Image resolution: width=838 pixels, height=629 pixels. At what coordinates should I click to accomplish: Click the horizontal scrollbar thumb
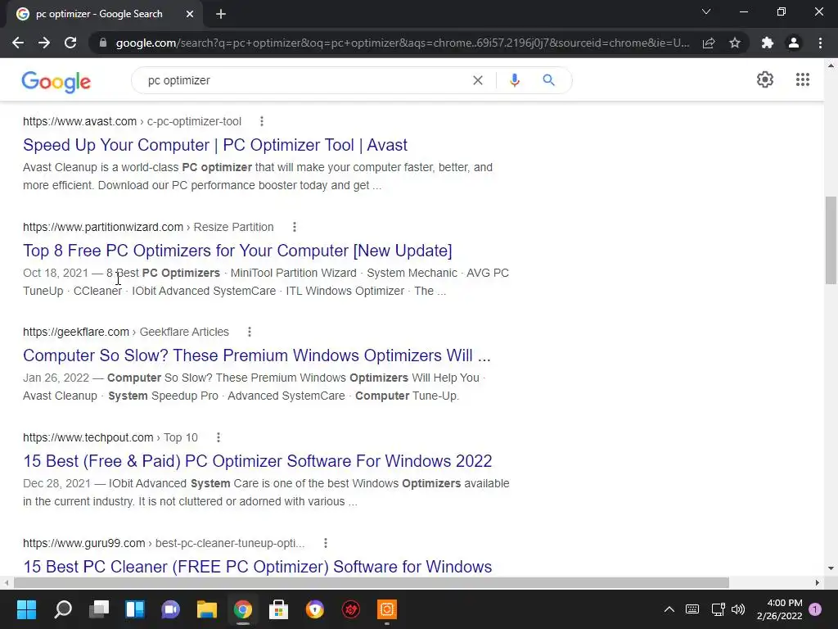371,582
